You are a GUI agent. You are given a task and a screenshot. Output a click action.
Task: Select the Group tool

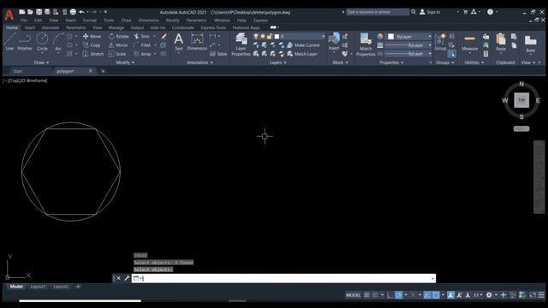pyautogui.click(x=440, y=42)
